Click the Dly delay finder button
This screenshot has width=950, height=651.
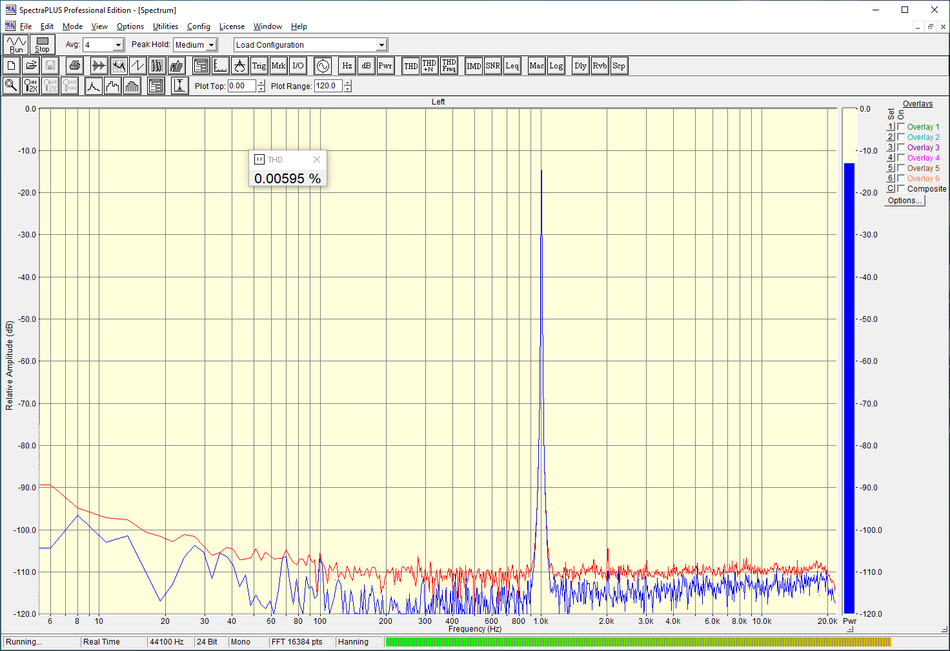click(581, 66)
